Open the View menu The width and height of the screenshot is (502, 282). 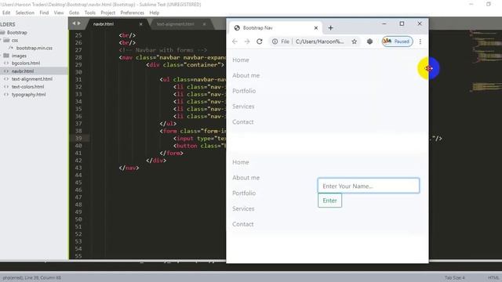(x=59, y=13)
